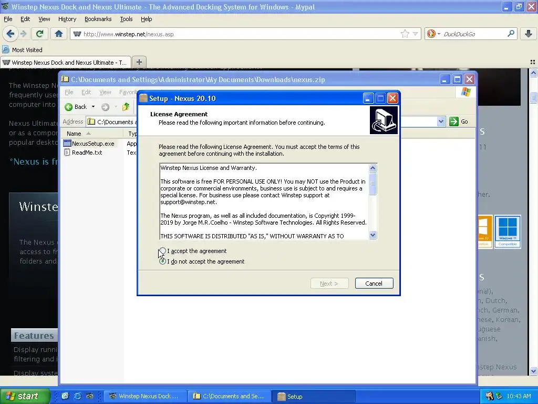Open the browser Help menu
The height and width of the screenshot is (404, 538).
pyautogui.click(x=147, y=19)
